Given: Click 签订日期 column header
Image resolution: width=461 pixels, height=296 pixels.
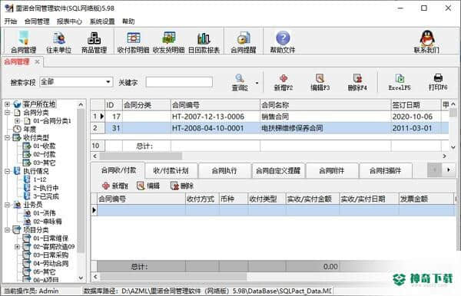Looking at the screenshot, I should [416, 105].
